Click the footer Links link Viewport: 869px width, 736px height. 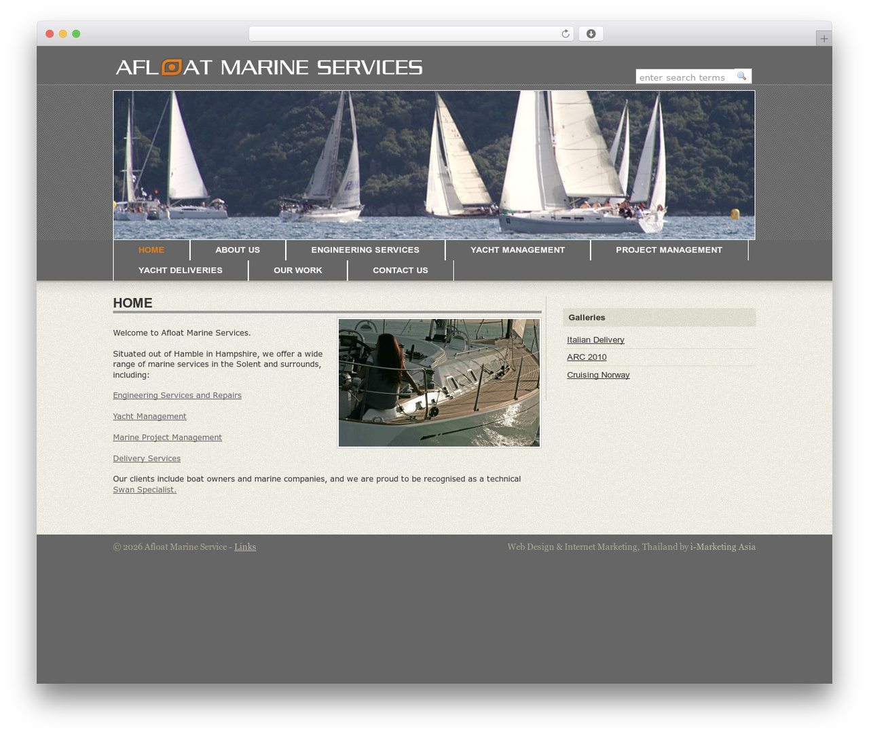click(x=245, y=547)
